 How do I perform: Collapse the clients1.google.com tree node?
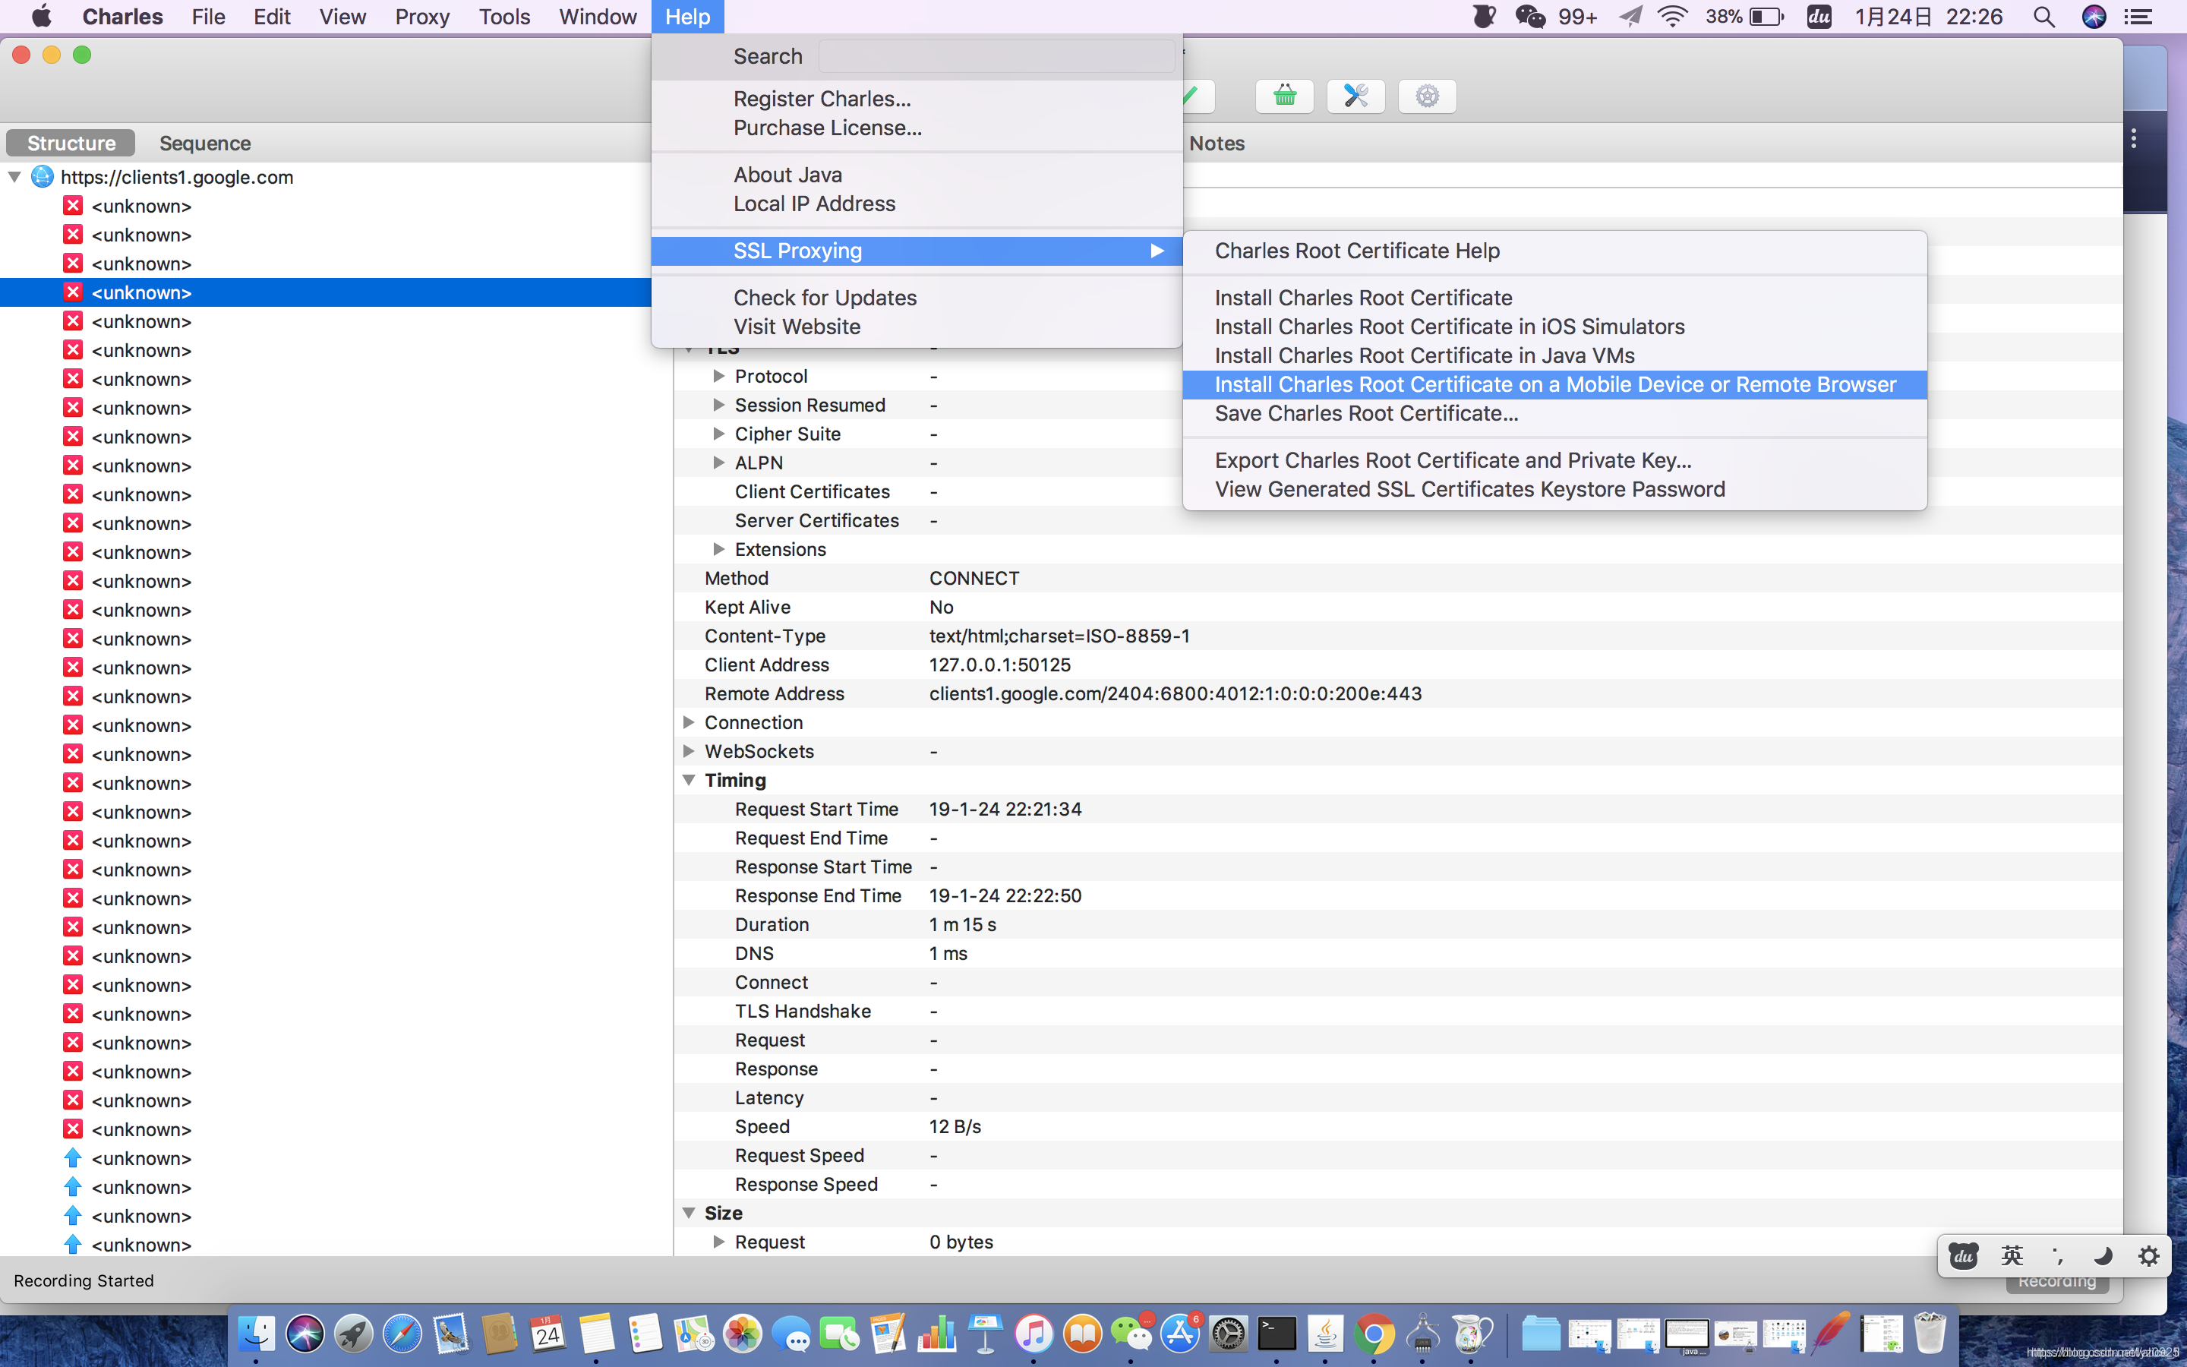(14, 176)
